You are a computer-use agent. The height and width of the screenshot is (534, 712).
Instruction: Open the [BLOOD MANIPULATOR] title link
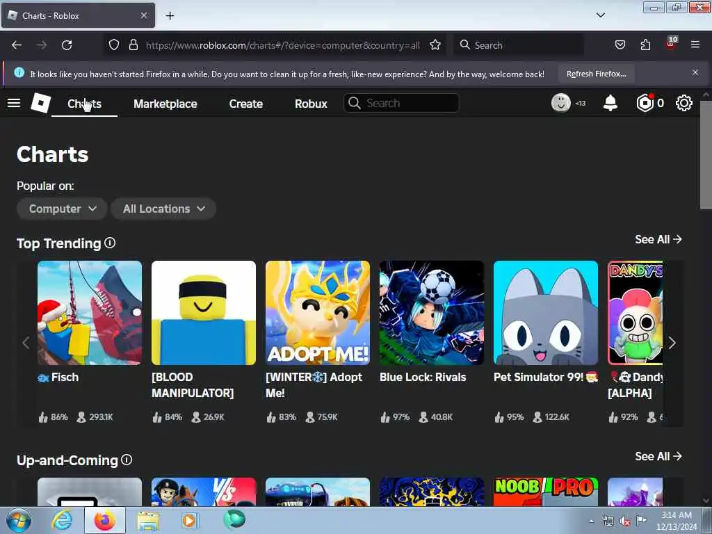click(193, 385)
